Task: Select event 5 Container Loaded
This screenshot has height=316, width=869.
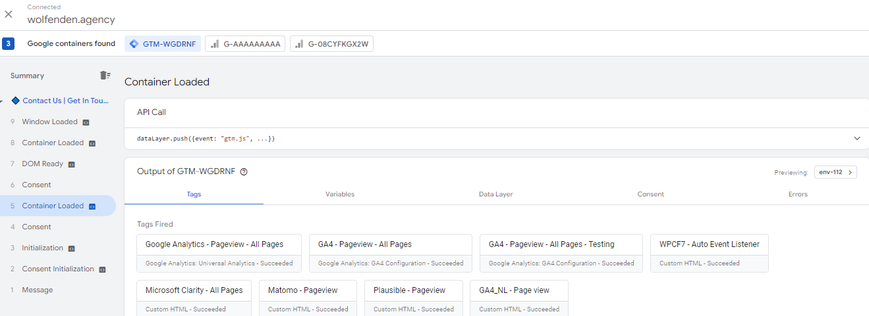Action: click(x=58, y=206)
